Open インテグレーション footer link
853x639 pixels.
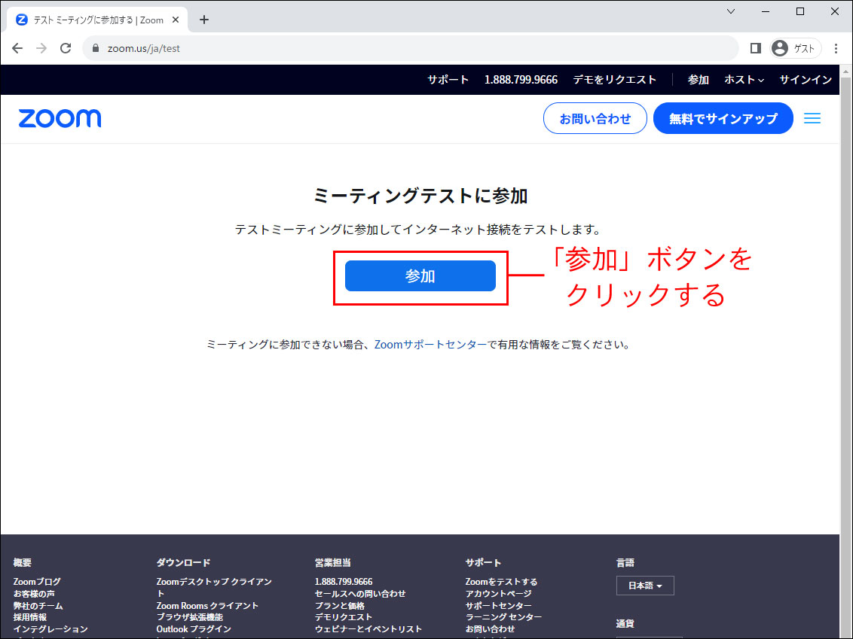pos(50,629)
